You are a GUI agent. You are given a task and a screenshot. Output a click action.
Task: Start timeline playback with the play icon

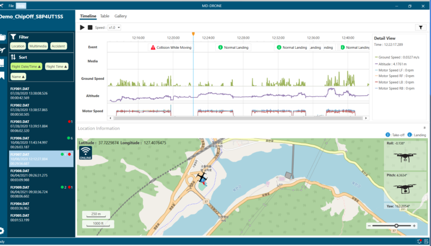coord(82,28)
